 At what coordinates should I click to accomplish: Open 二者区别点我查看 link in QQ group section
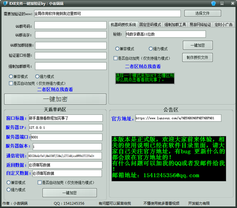pos(55,90)
